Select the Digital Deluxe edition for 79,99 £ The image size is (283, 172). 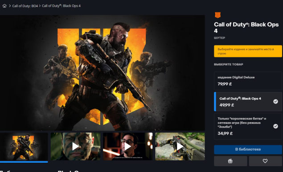248,81
